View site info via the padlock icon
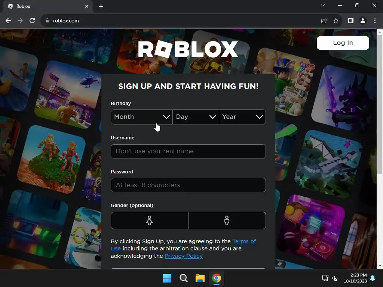 pyautogui.click(x=47, y=21)
